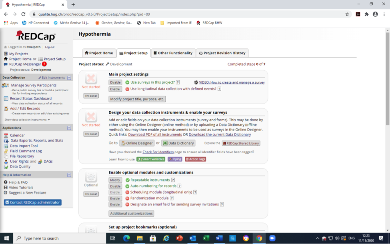Open the Record Status Dashboard
This screenshot has width=390, height=244.
(30, 98)
